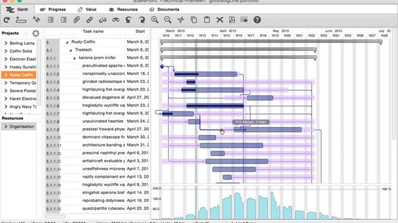Click the task table horizontal scrollbar
This screenshot has width=398, height=223.
55,217
